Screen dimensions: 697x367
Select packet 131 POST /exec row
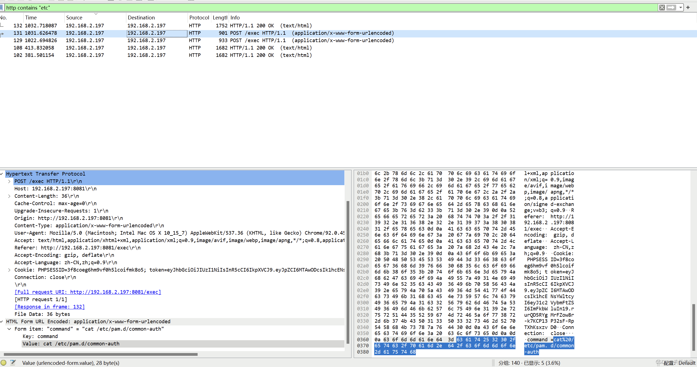pos(348,33)
